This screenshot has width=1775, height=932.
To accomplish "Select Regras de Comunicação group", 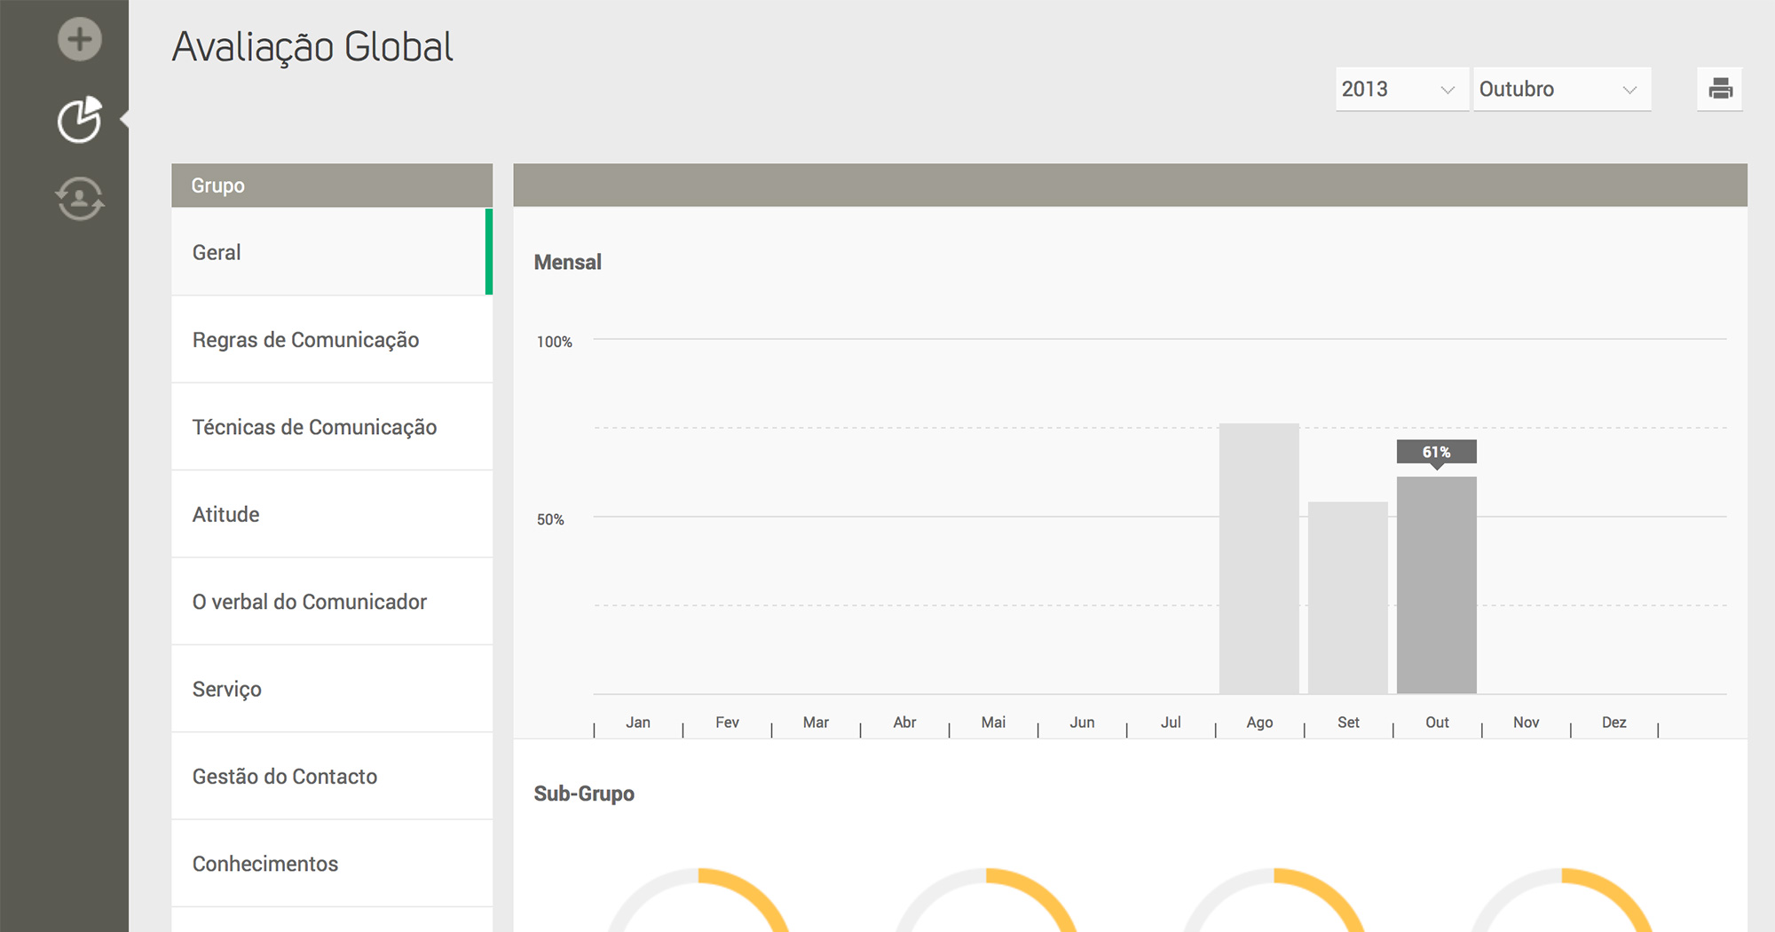I will tap(332, 340).
